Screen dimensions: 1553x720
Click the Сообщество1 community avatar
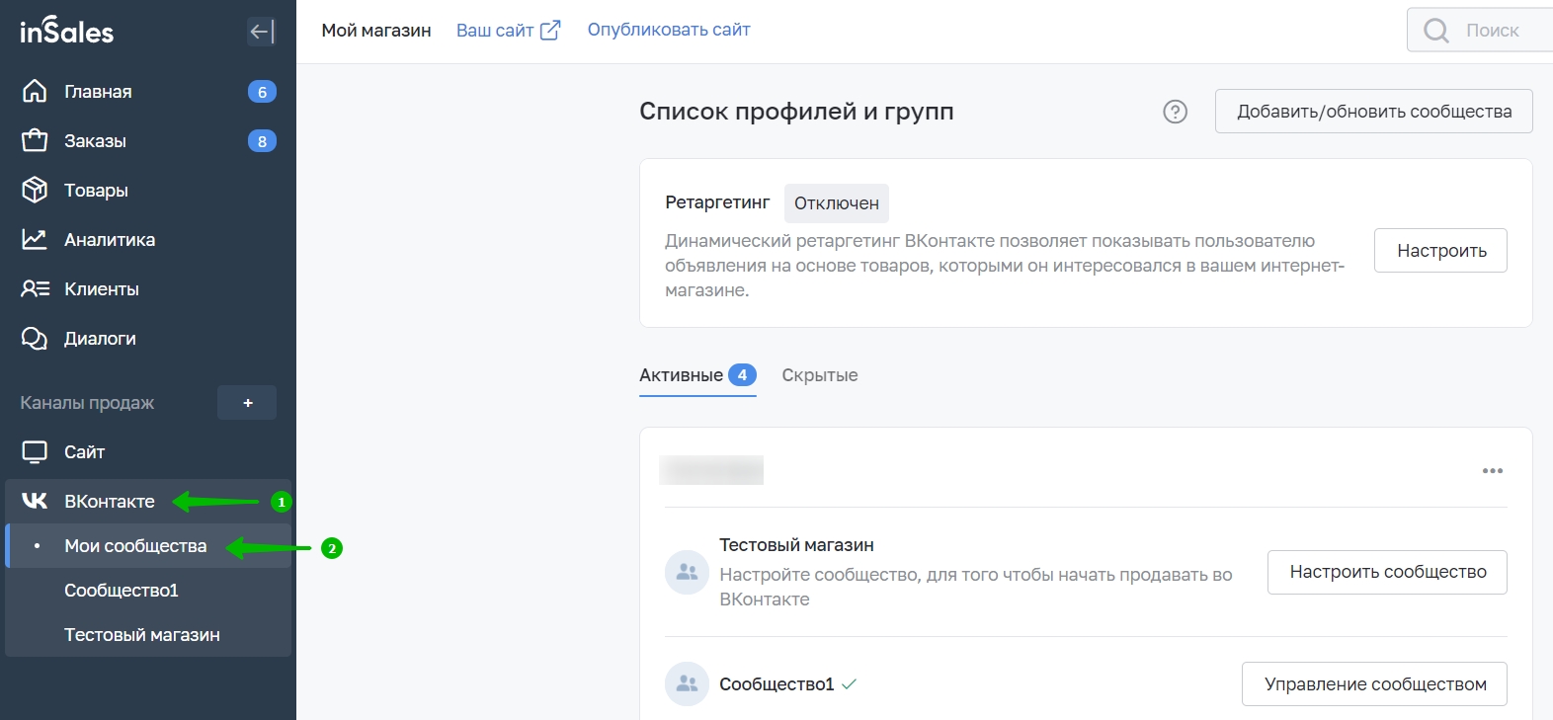click(688, 683)
